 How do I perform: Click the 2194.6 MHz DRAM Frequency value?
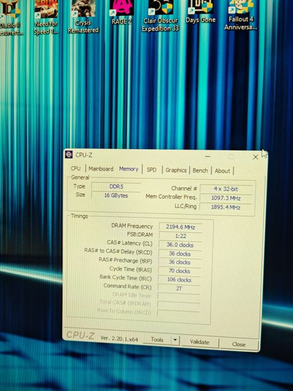click(180, 227)
